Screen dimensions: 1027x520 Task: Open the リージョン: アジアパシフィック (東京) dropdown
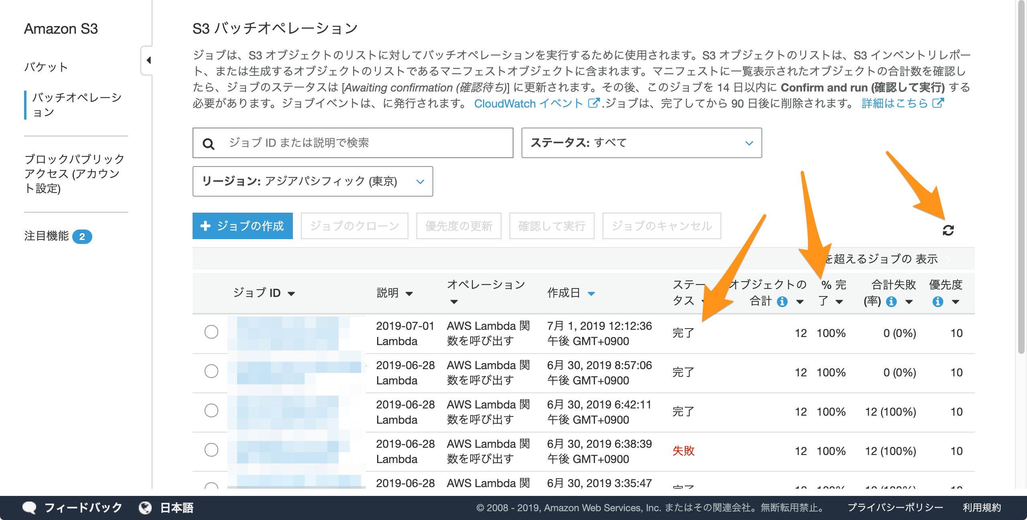tap(313, 181)
